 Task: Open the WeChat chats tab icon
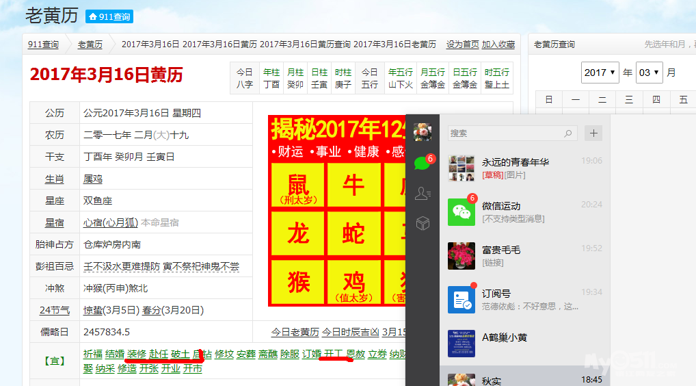tap(423, 163)
